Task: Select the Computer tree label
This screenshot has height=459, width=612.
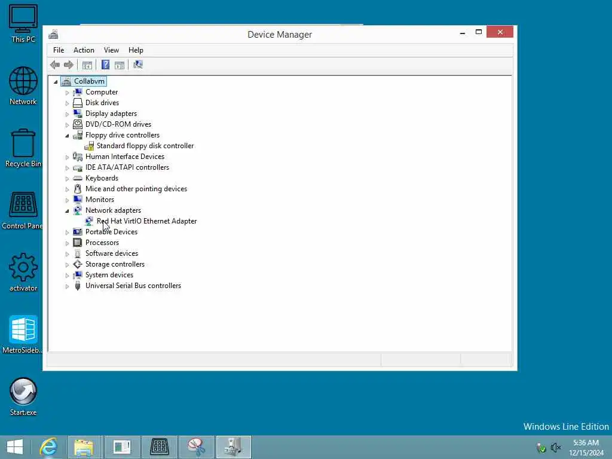Action: [102, 92]
